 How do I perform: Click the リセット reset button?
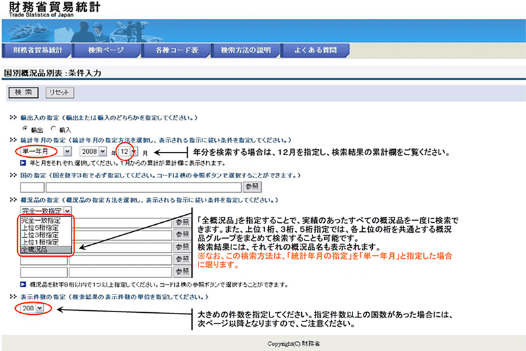click(x=59, y=93)
